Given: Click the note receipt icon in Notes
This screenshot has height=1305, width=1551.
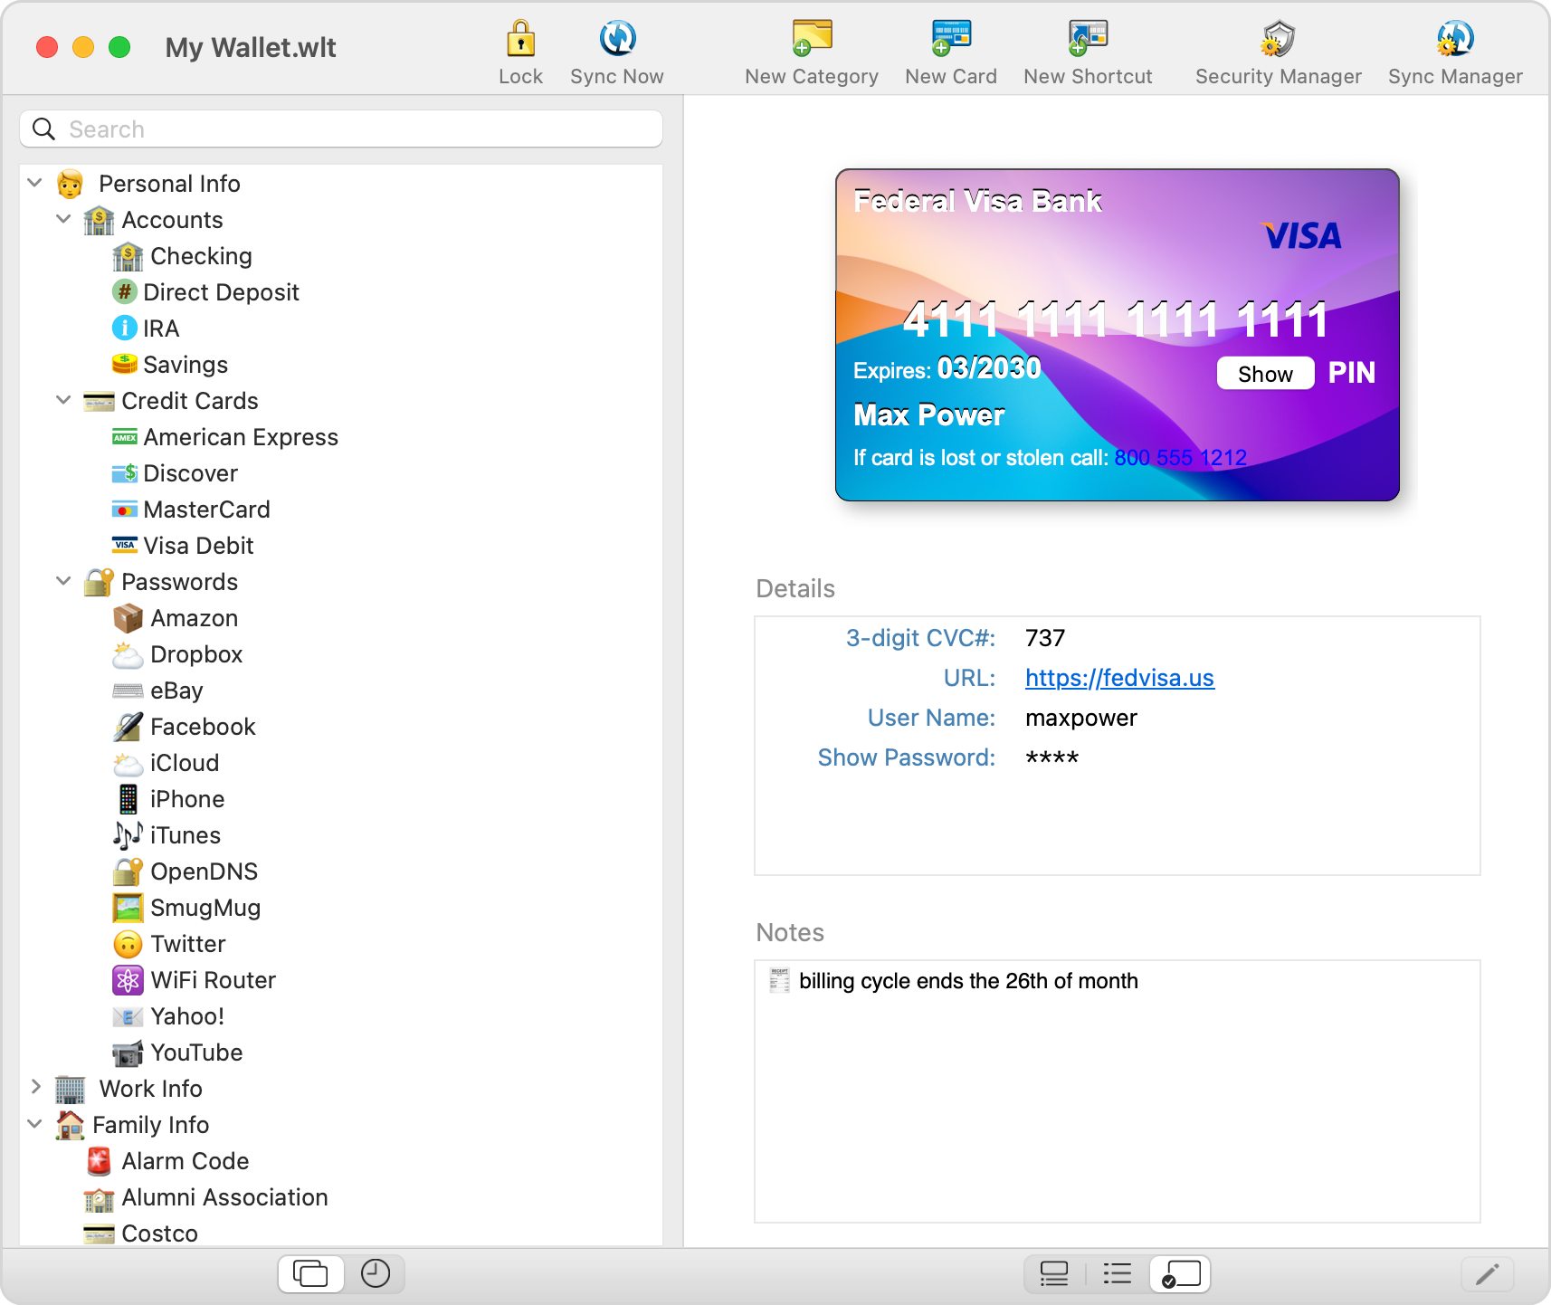Looking at the screenshot, I should coord(779,980).
